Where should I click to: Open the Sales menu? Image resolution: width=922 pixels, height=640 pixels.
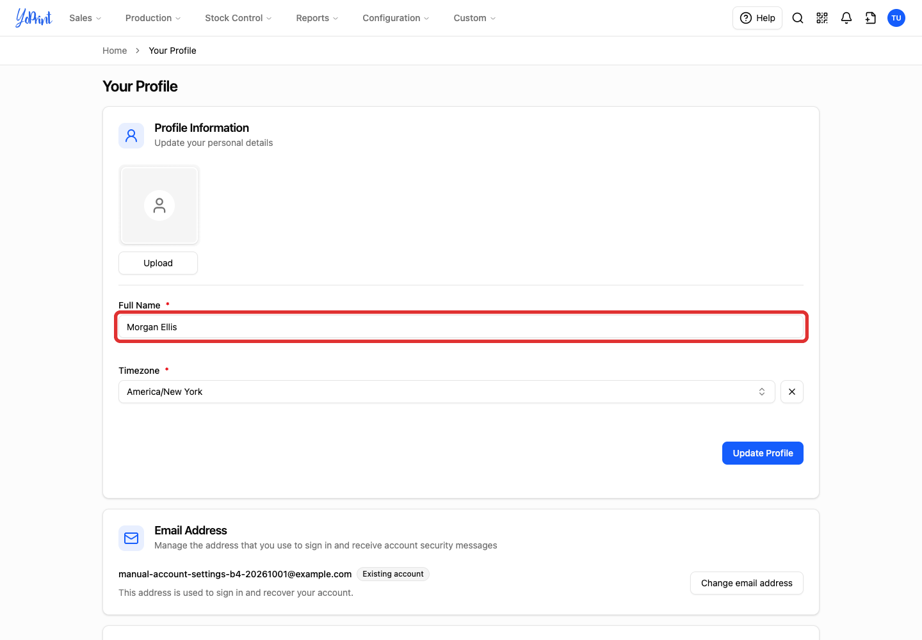[x=85, y=18]
